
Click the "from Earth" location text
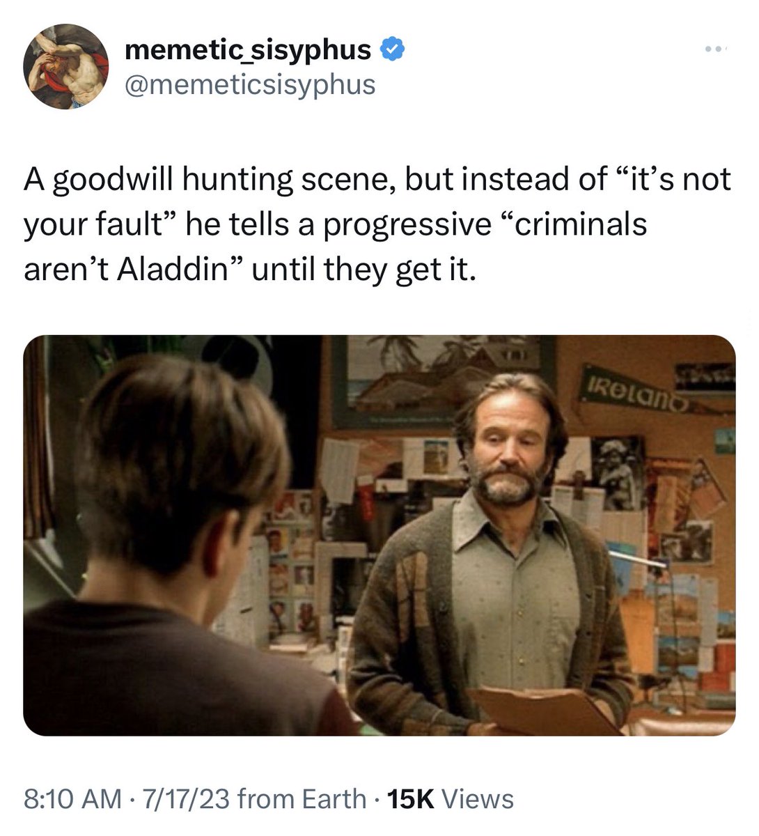pyautogui.click(x=302, y=798)
